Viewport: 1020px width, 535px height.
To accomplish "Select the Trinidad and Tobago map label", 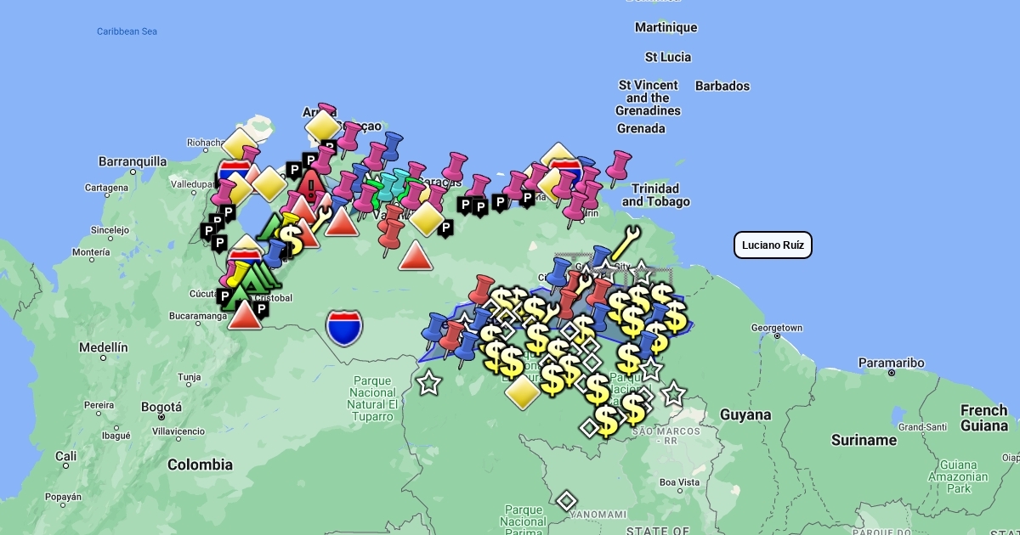I will point(655,195).
